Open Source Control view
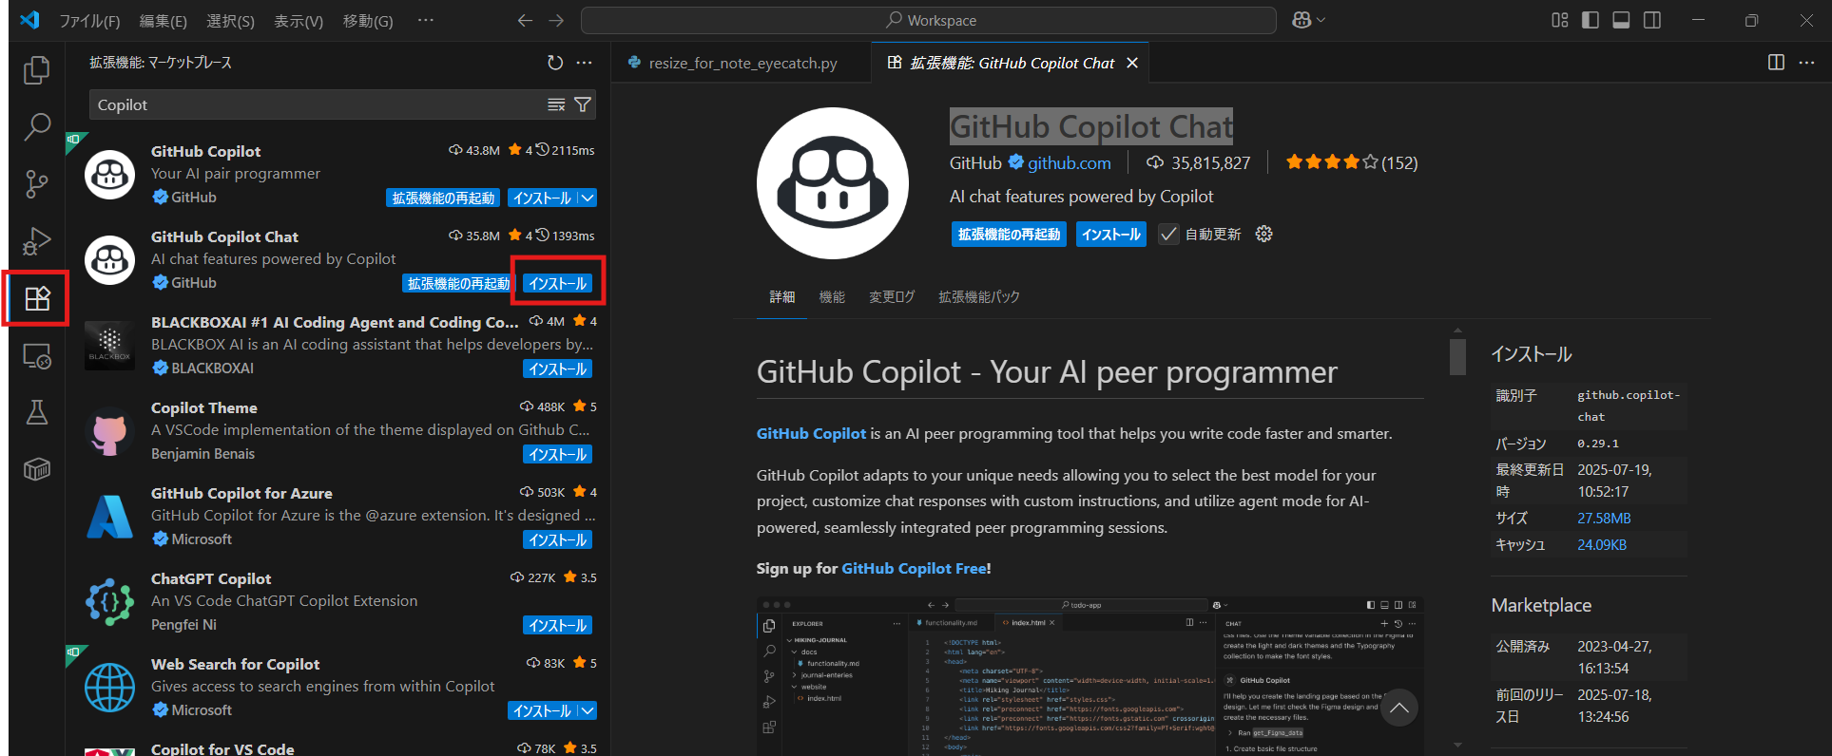The image size is (1832, 756). pos(36,183)
